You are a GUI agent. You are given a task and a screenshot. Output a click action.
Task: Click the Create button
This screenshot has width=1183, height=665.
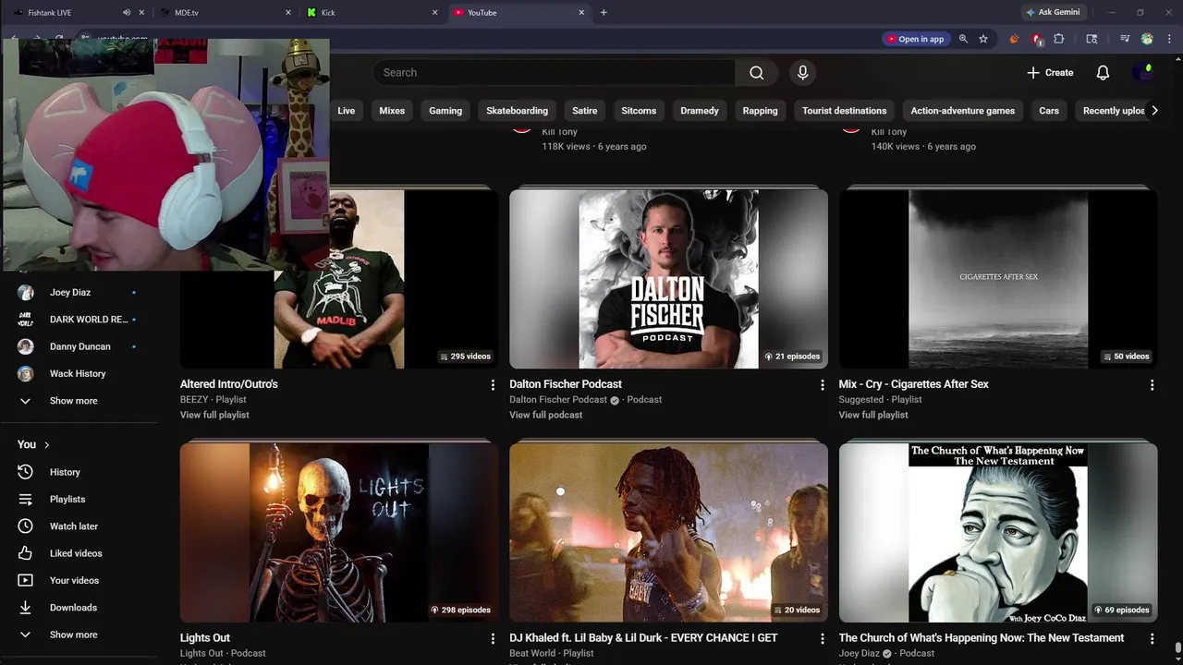[x=1050, y=73]
